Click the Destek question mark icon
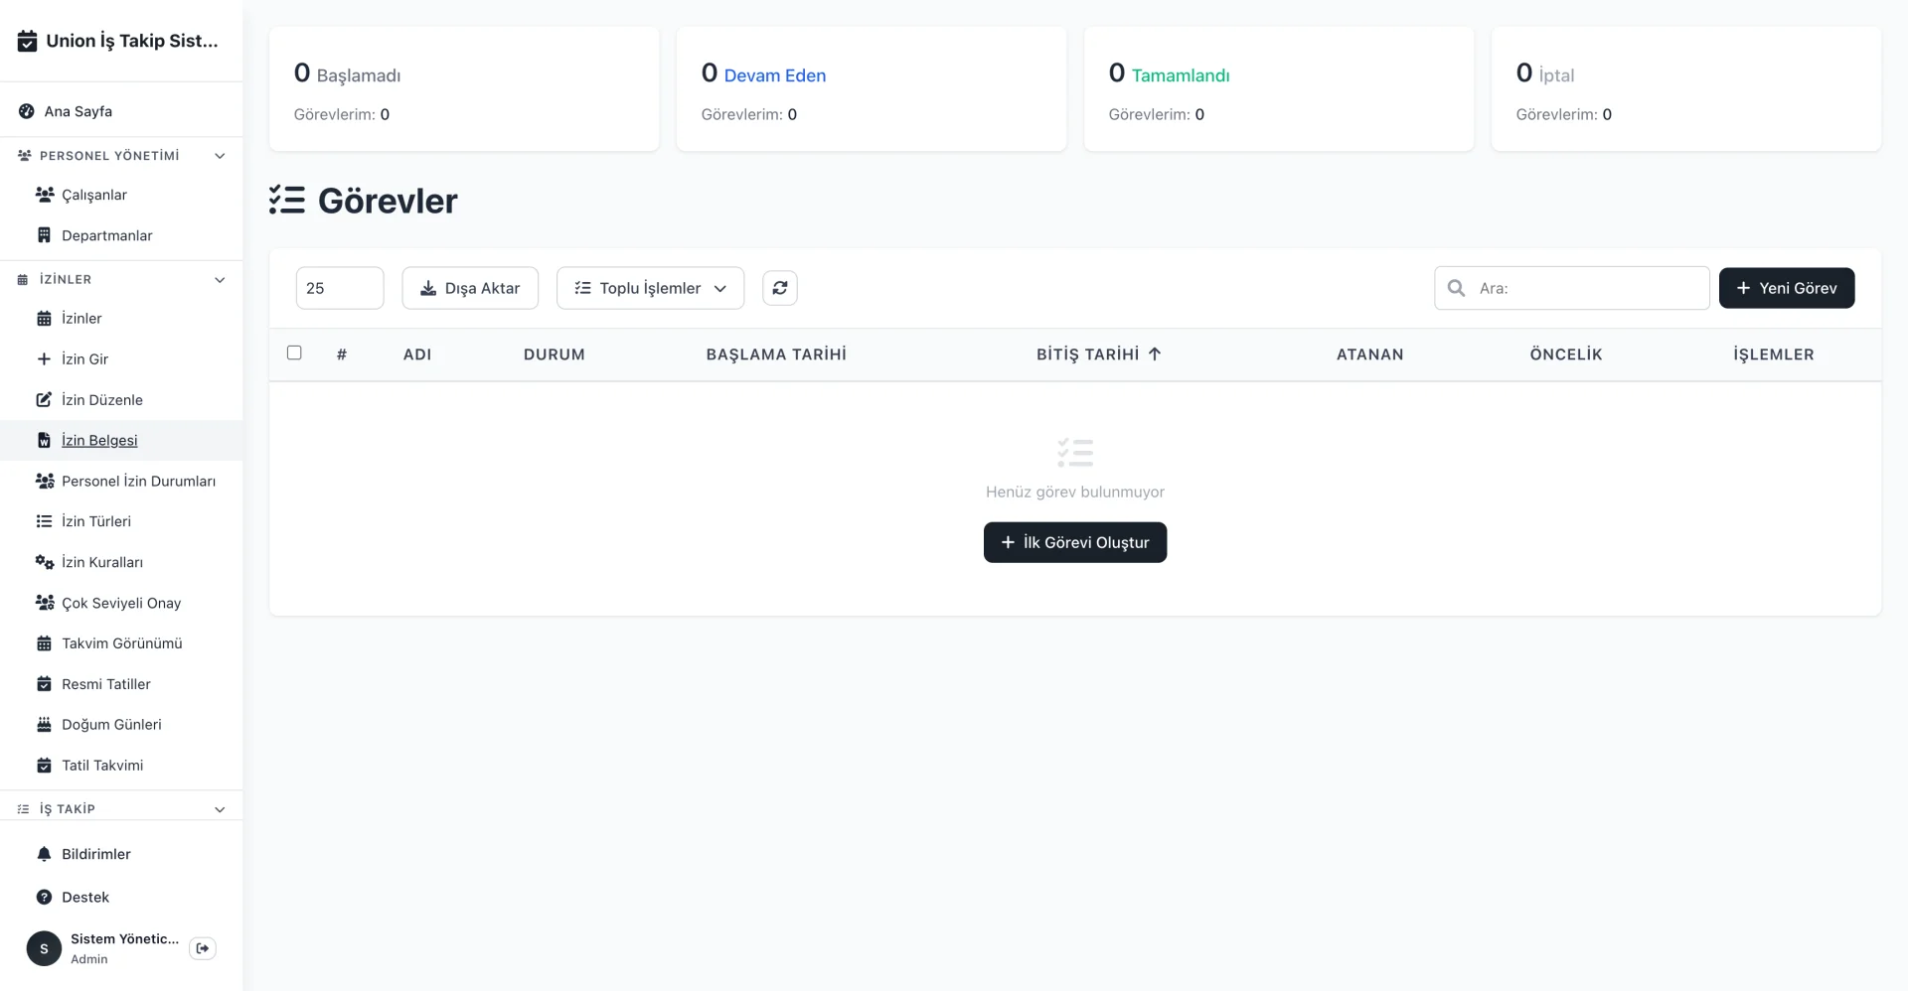 pyautogui.click(x=44, y=897)
